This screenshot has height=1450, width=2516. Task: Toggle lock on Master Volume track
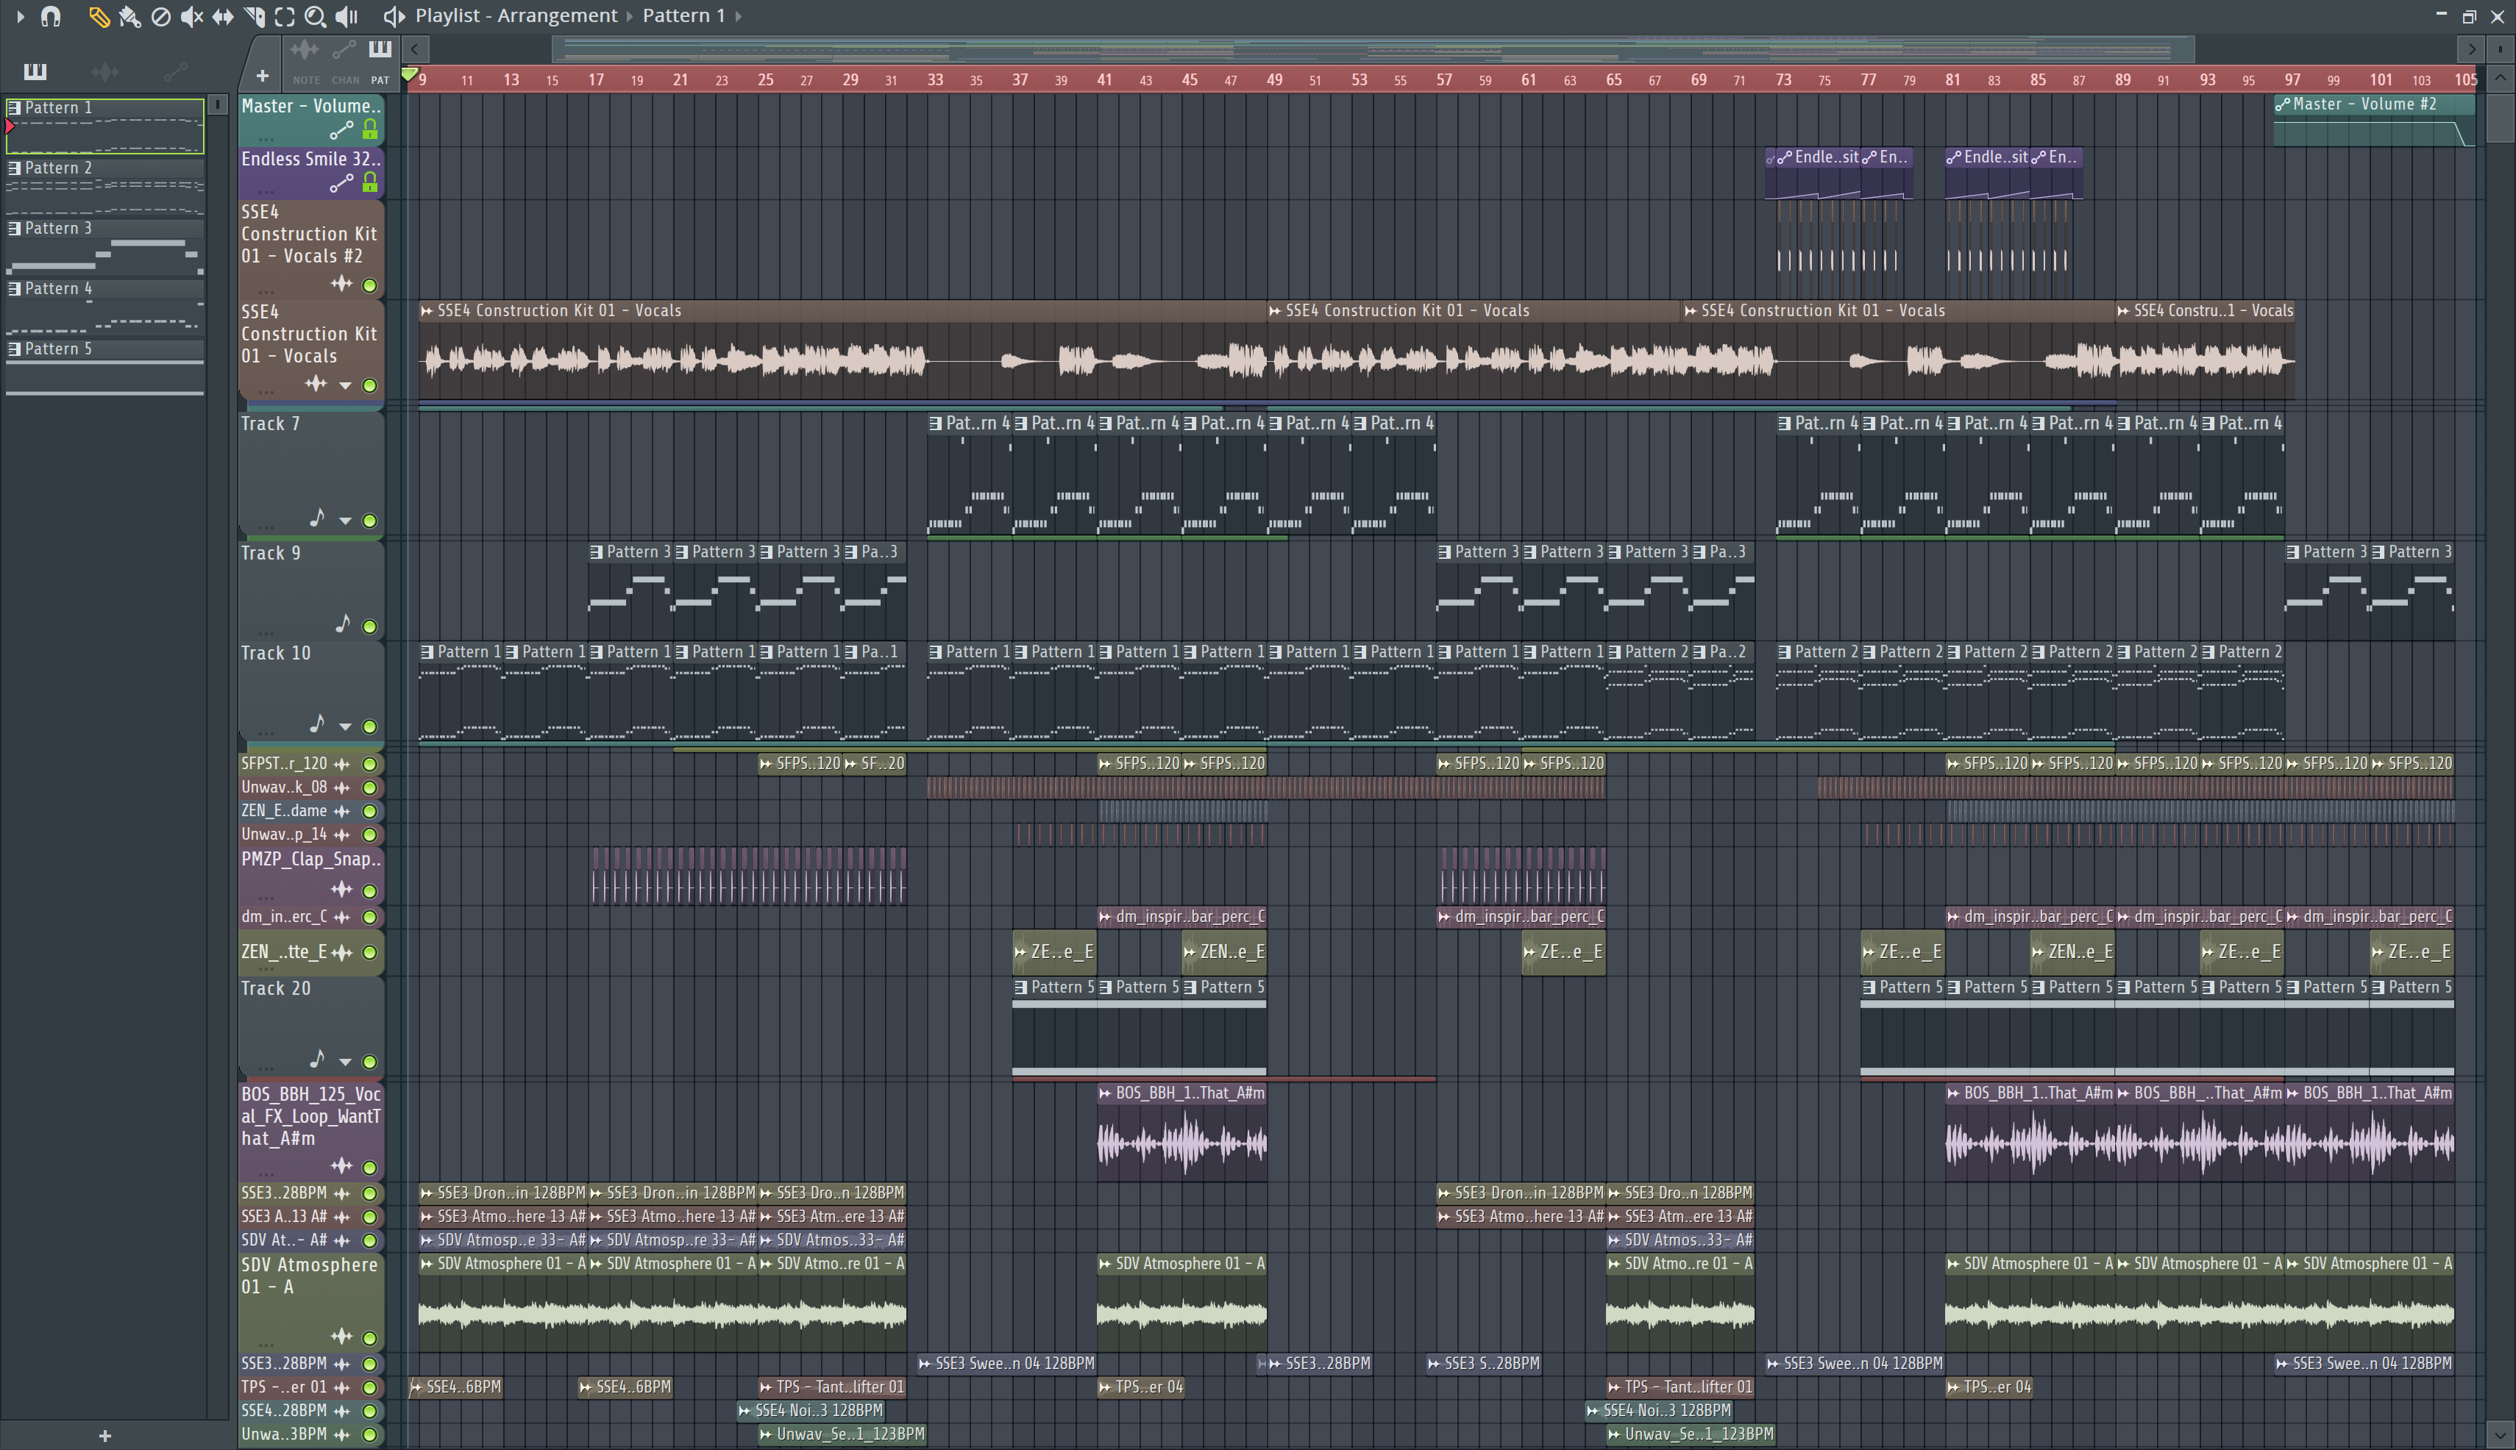pyautogui.click(x=370, y=129)
